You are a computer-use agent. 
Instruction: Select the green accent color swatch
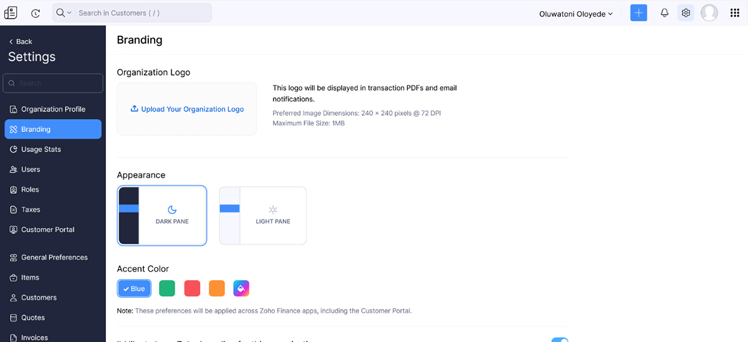coord(167,288)
